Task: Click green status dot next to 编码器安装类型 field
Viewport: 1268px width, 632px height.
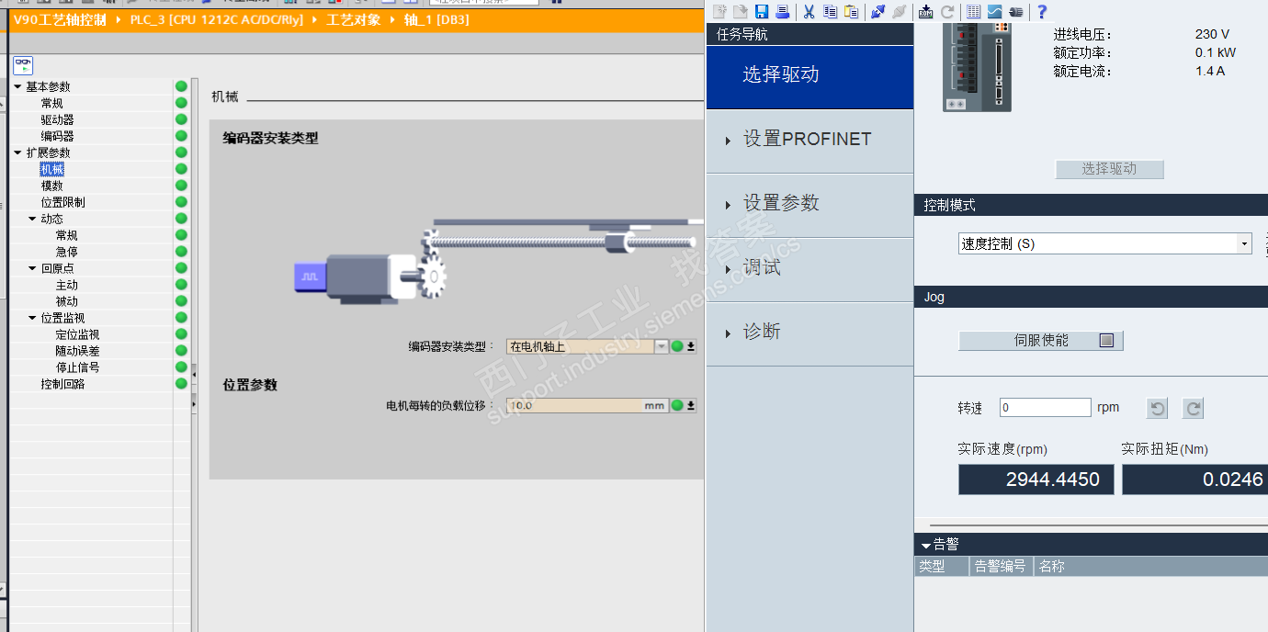Action: (677, 346)
